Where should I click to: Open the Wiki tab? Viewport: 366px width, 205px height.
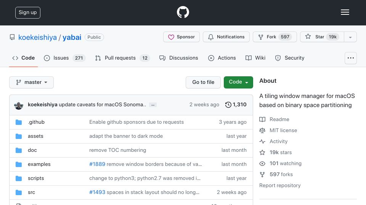point(255,58)
